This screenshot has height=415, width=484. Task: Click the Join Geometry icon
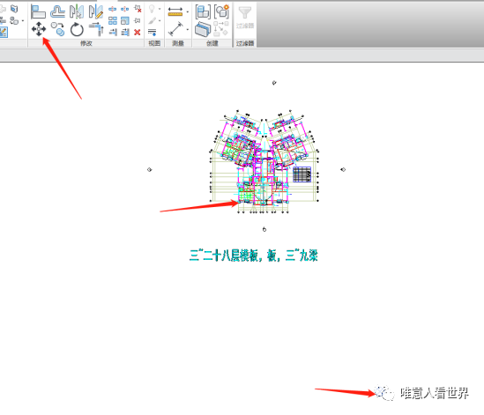coord(14,20)
